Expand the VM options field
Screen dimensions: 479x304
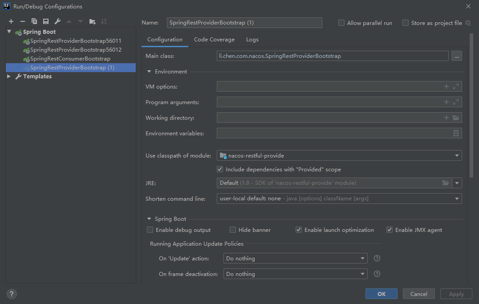point(456,87)
